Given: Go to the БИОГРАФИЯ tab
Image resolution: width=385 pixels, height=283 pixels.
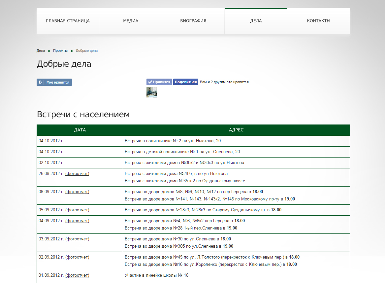Looking at the screenshot, I should (193, 21).
